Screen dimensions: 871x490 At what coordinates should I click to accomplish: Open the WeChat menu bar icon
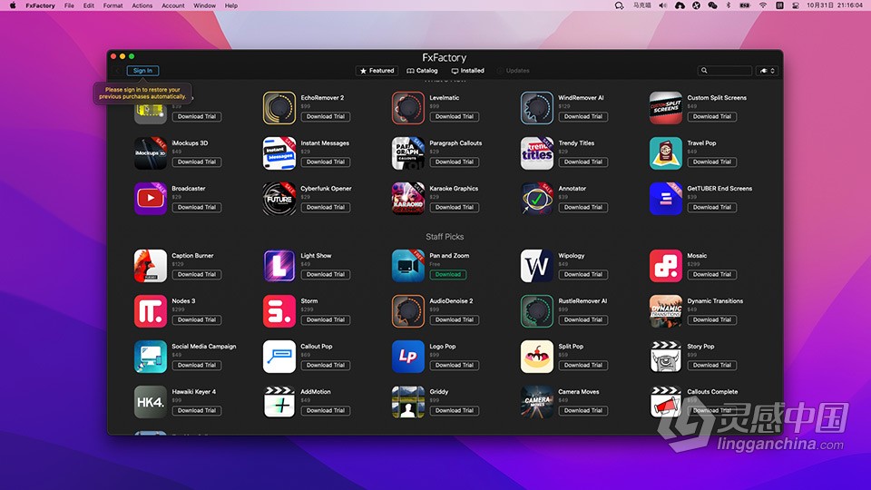pos(713,5)
